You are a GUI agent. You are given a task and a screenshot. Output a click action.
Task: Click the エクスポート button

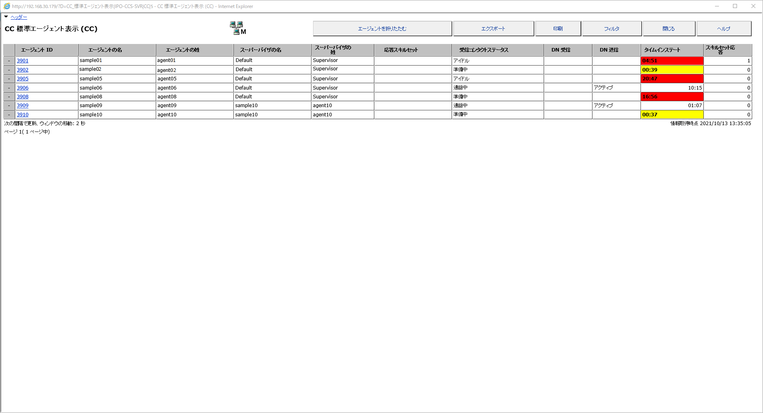click(493, 29)
